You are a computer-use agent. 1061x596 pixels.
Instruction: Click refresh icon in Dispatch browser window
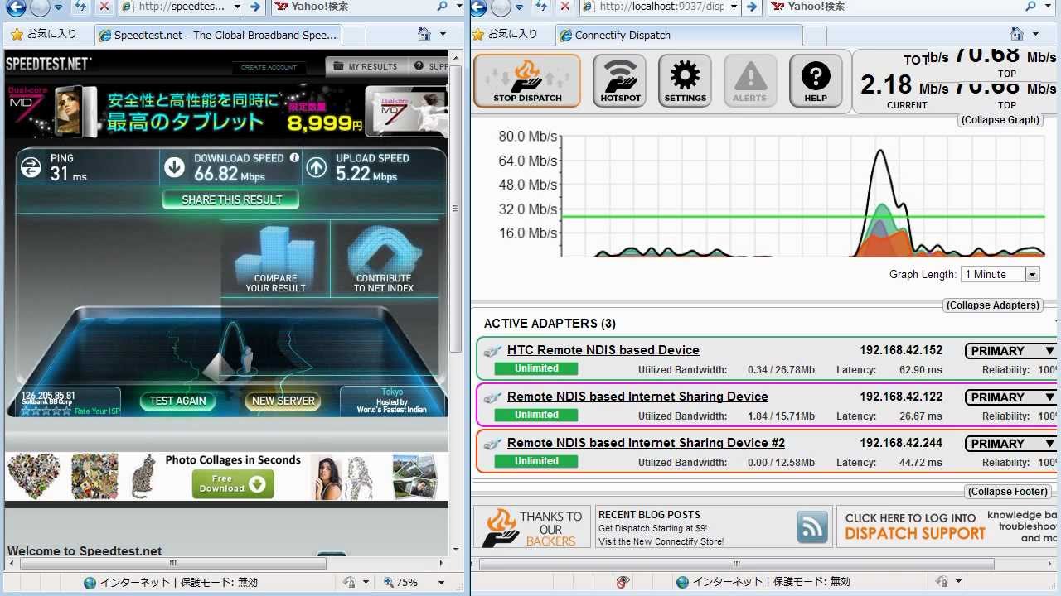point(541,7)
